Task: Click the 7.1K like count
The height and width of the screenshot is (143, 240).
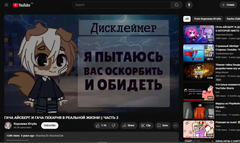Action: tap(104, 126)
